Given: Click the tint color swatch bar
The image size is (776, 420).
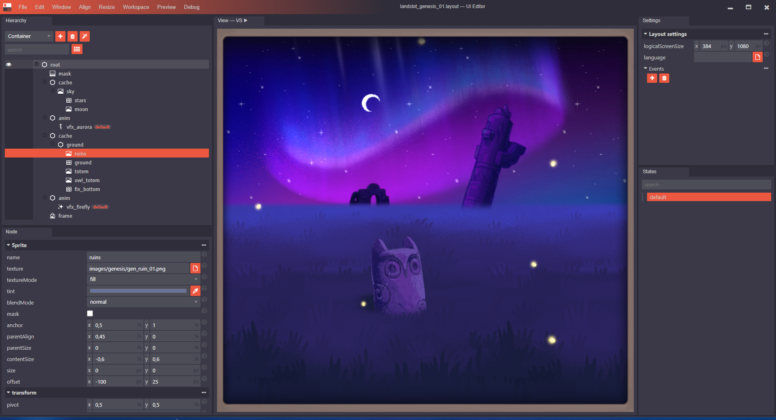Looking at the screenshot, I should pos(138,291).
